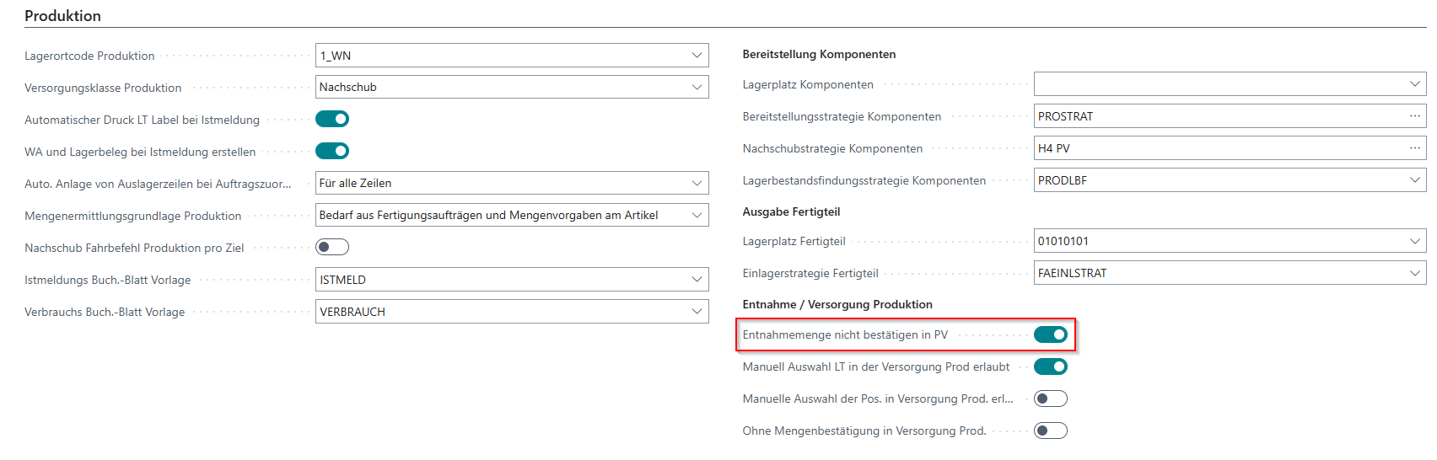Toggle Automatischer Druck LT Label bei Istmeldung
1437x460 pixels.
coord(332,119)
